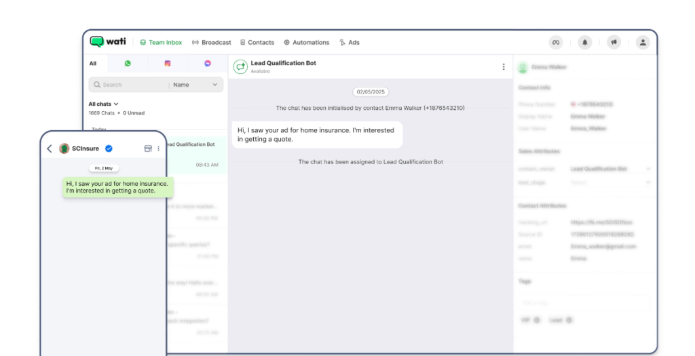Open the storefront icon in phone header
695x356 pixels.
pyautogui.click(x=147, y=149)
